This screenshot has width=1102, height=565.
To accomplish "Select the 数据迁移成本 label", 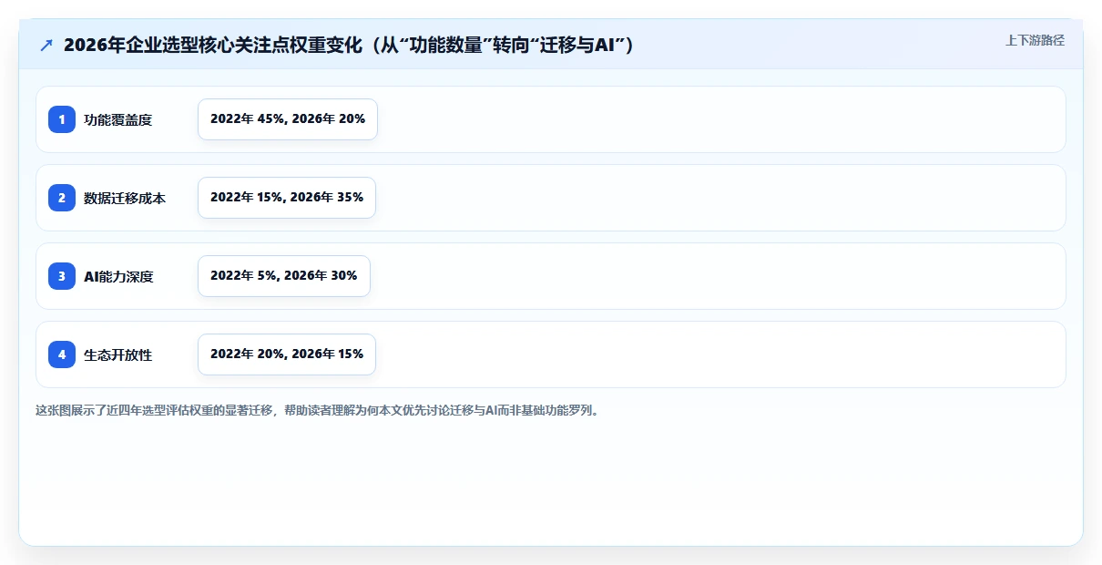I will point(125,198).
